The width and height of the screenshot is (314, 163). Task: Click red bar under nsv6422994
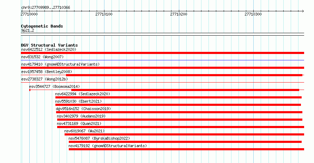pos(179,97)
